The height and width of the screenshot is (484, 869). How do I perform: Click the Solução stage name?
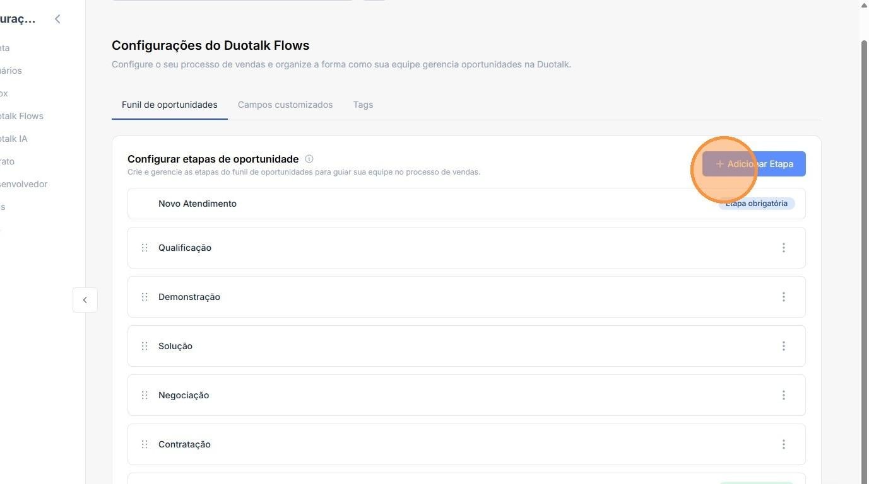point(175,346)
